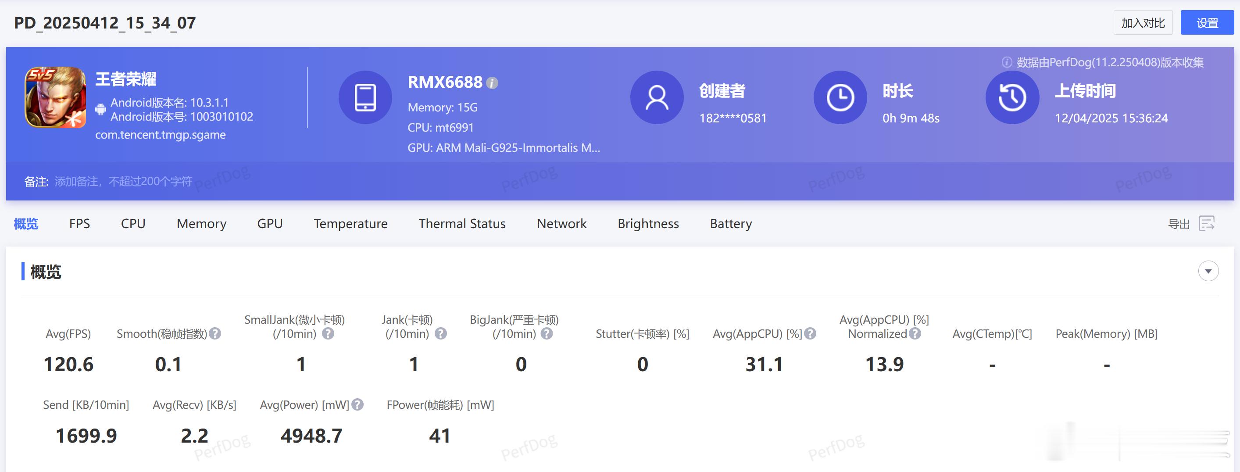
Task: Collapse the 概览 section with arrow button
Action: point(1208,271)
